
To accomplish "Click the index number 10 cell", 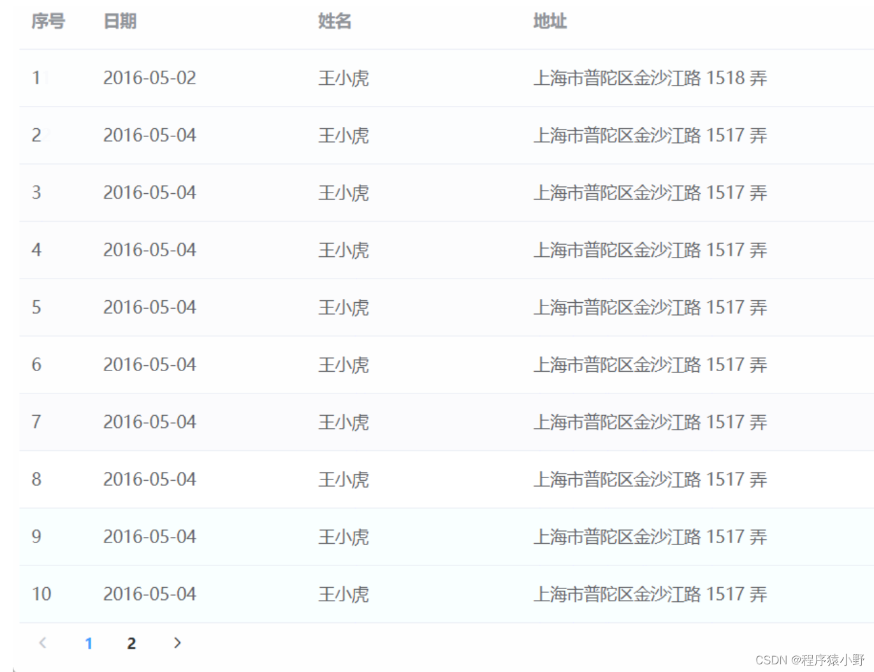I will coord(41,594).
